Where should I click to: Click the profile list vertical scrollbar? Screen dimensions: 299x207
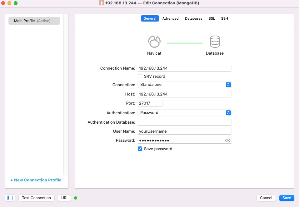[66, 94]
